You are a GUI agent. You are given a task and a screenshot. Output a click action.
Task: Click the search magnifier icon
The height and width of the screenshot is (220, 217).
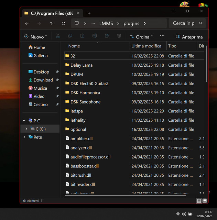[x=201, y=23]
